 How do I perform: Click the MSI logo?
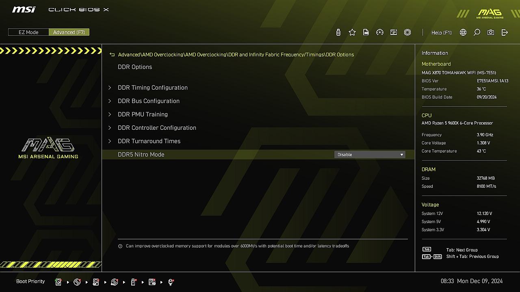click(x=24, y=9)
